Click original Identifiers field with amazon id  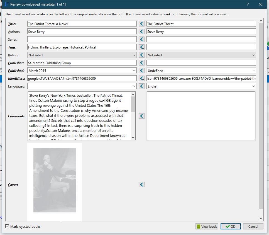point(201,78)
